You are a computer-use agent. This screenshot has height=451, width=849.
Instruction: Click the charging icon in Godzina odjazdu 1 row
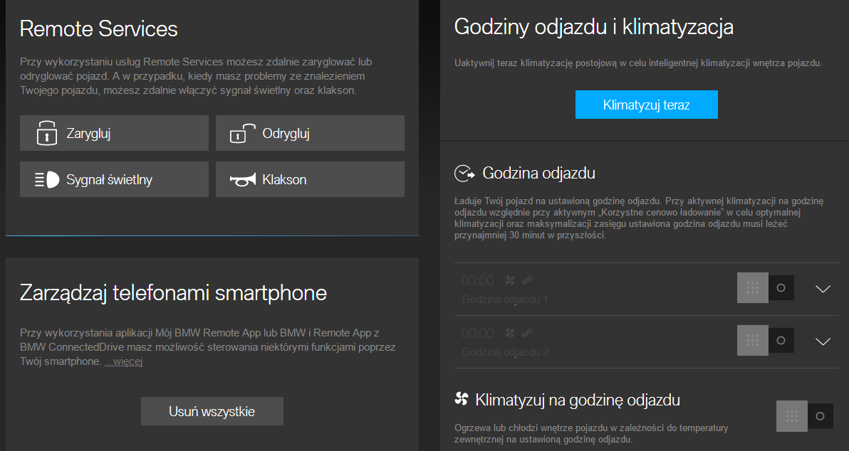click(x=527, y=280)
